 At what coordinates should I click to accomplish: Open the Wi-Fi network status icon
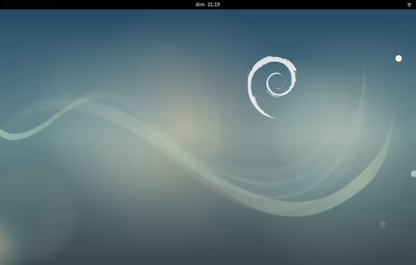tap(409, 5)
